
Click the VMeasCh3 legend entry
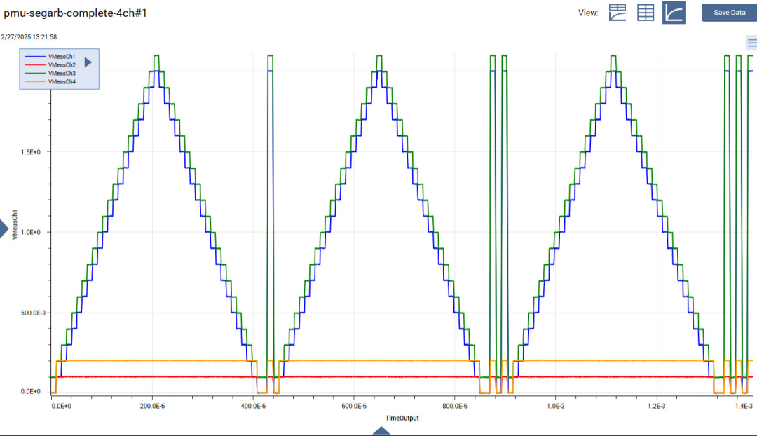61,74
